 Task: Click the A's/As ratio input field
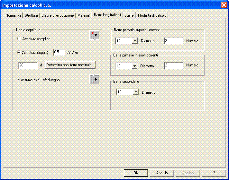click(x=59, y=52)
